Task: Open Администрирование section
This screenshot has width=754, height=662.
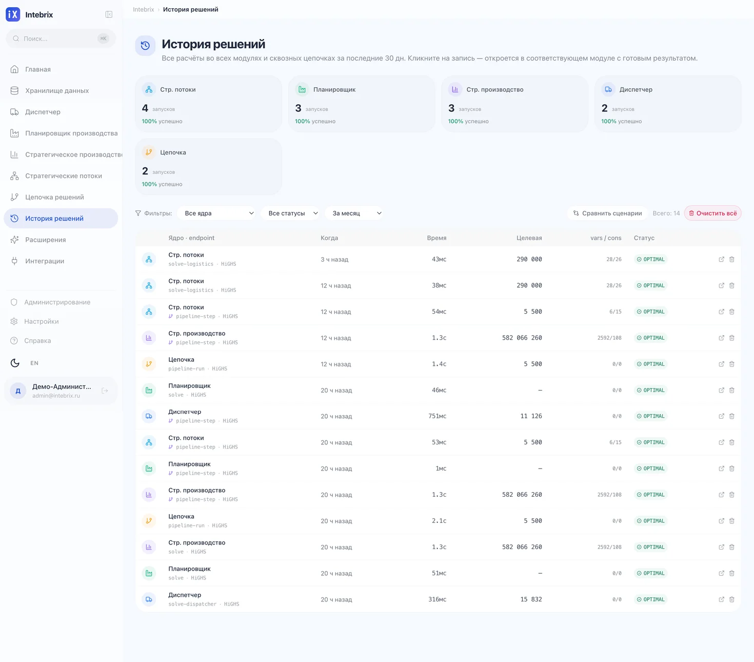Action: [x=61, y=302]
